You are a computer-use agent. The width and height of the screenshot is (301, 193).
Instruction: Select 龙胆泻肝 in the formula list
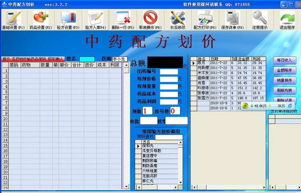point(157,176)
